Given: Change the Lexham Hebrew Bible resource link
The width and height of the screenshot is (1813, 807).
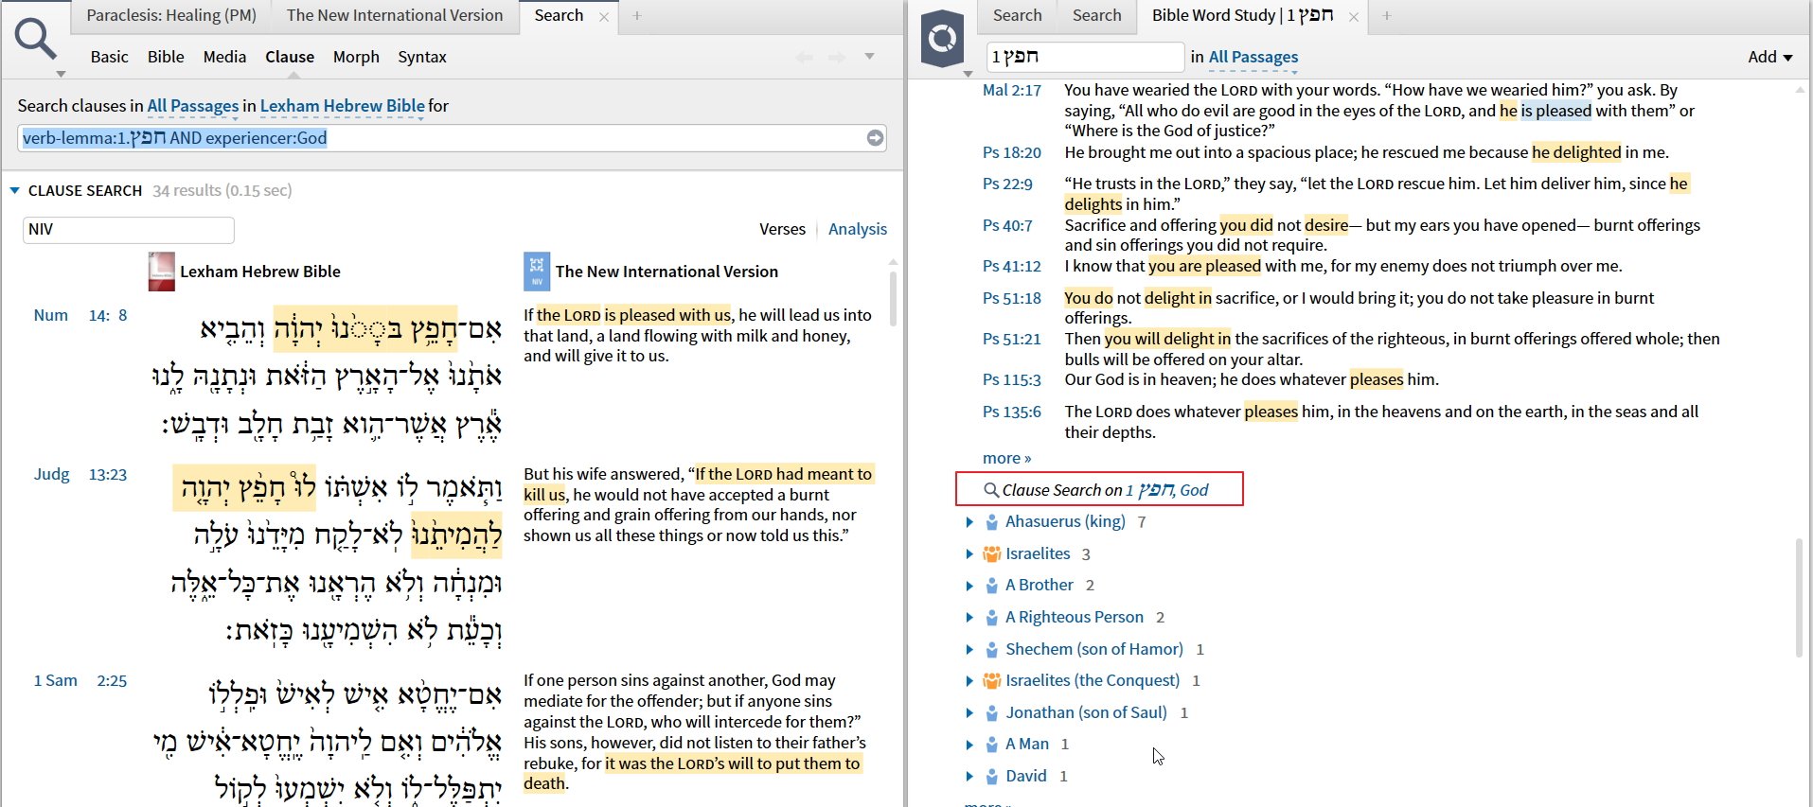Looking at the screenshot, I should 343,106.
